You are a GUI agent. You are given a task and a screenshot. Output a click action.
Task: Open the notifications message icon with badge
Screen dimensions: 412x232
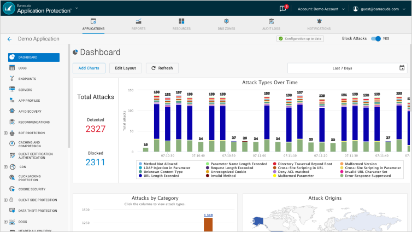pos(282,9)
